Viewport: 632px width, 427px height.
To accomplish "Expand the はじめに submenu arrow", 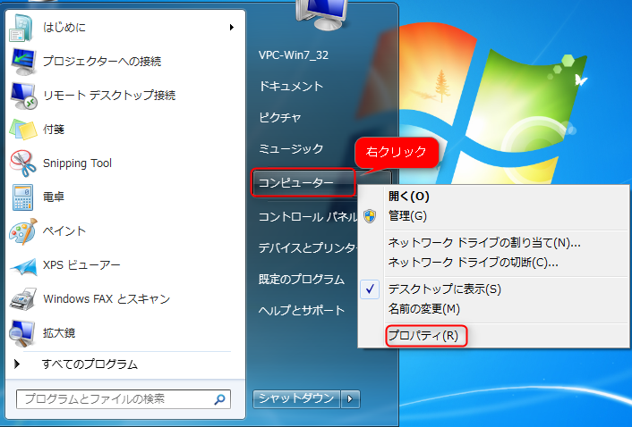I will 231,28.
